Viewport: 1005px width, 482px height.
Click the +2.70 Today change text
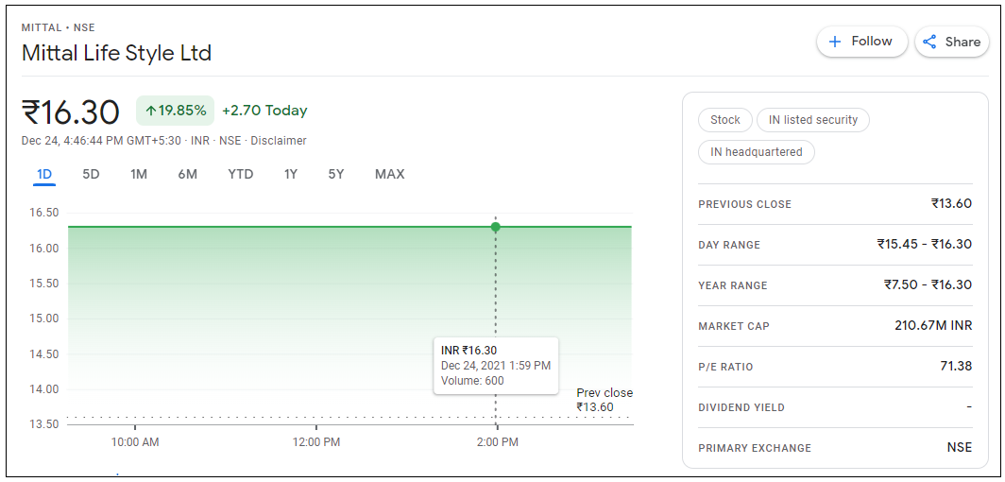click(264, 111)
